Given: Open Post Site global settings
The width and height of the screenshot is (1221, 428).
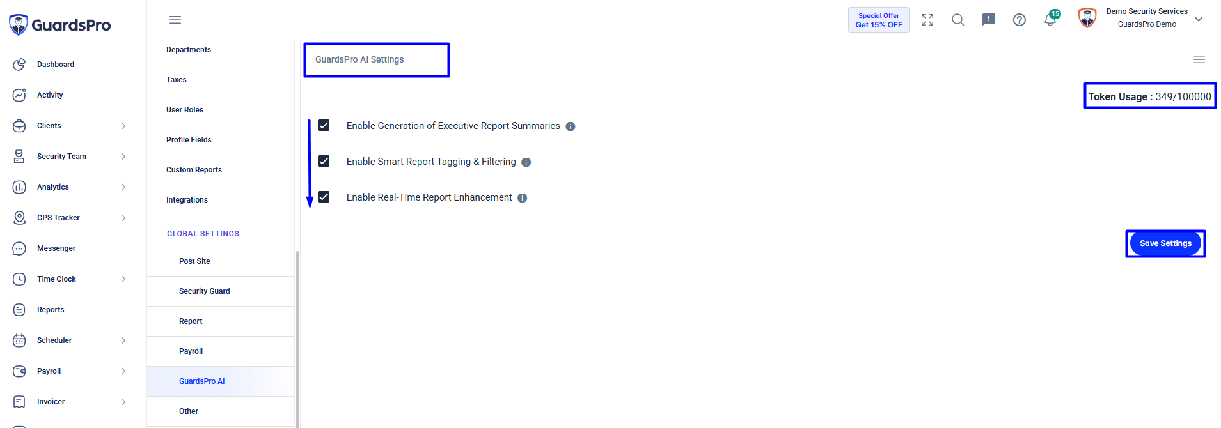Looking at the screenshot, I should pos(221,261).
